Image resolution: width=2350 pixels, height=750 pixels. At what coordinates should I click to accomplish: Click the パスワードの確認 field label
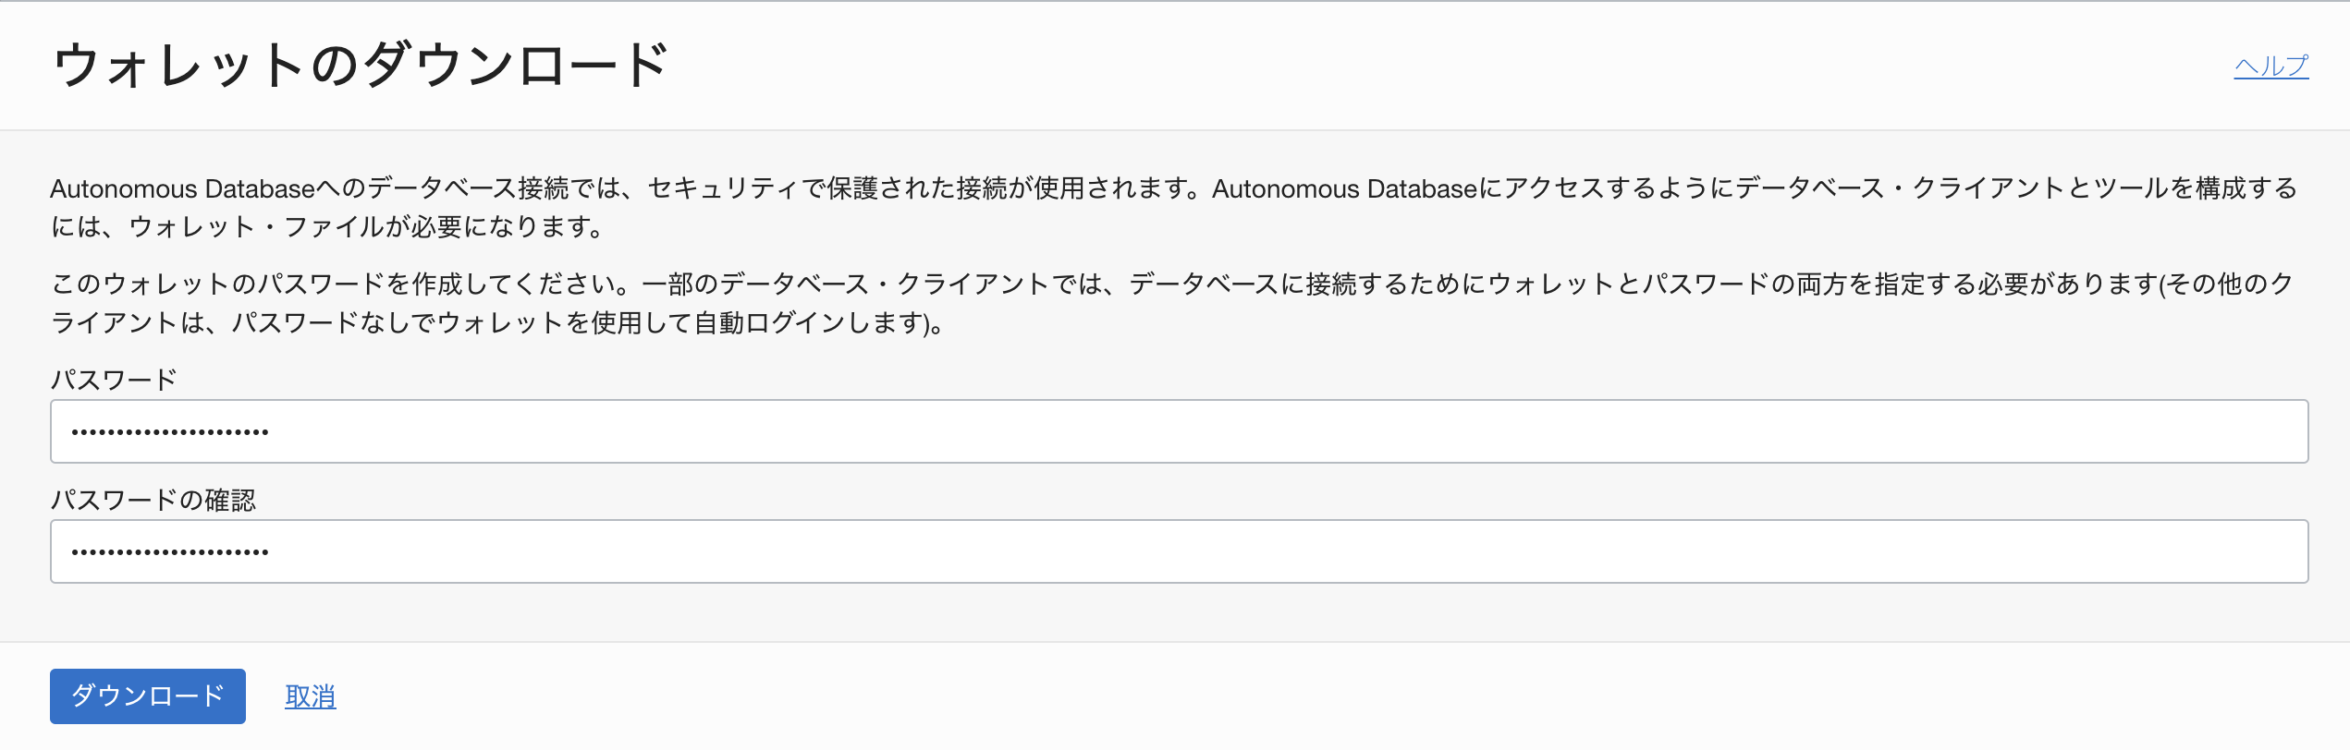point(153,500)
